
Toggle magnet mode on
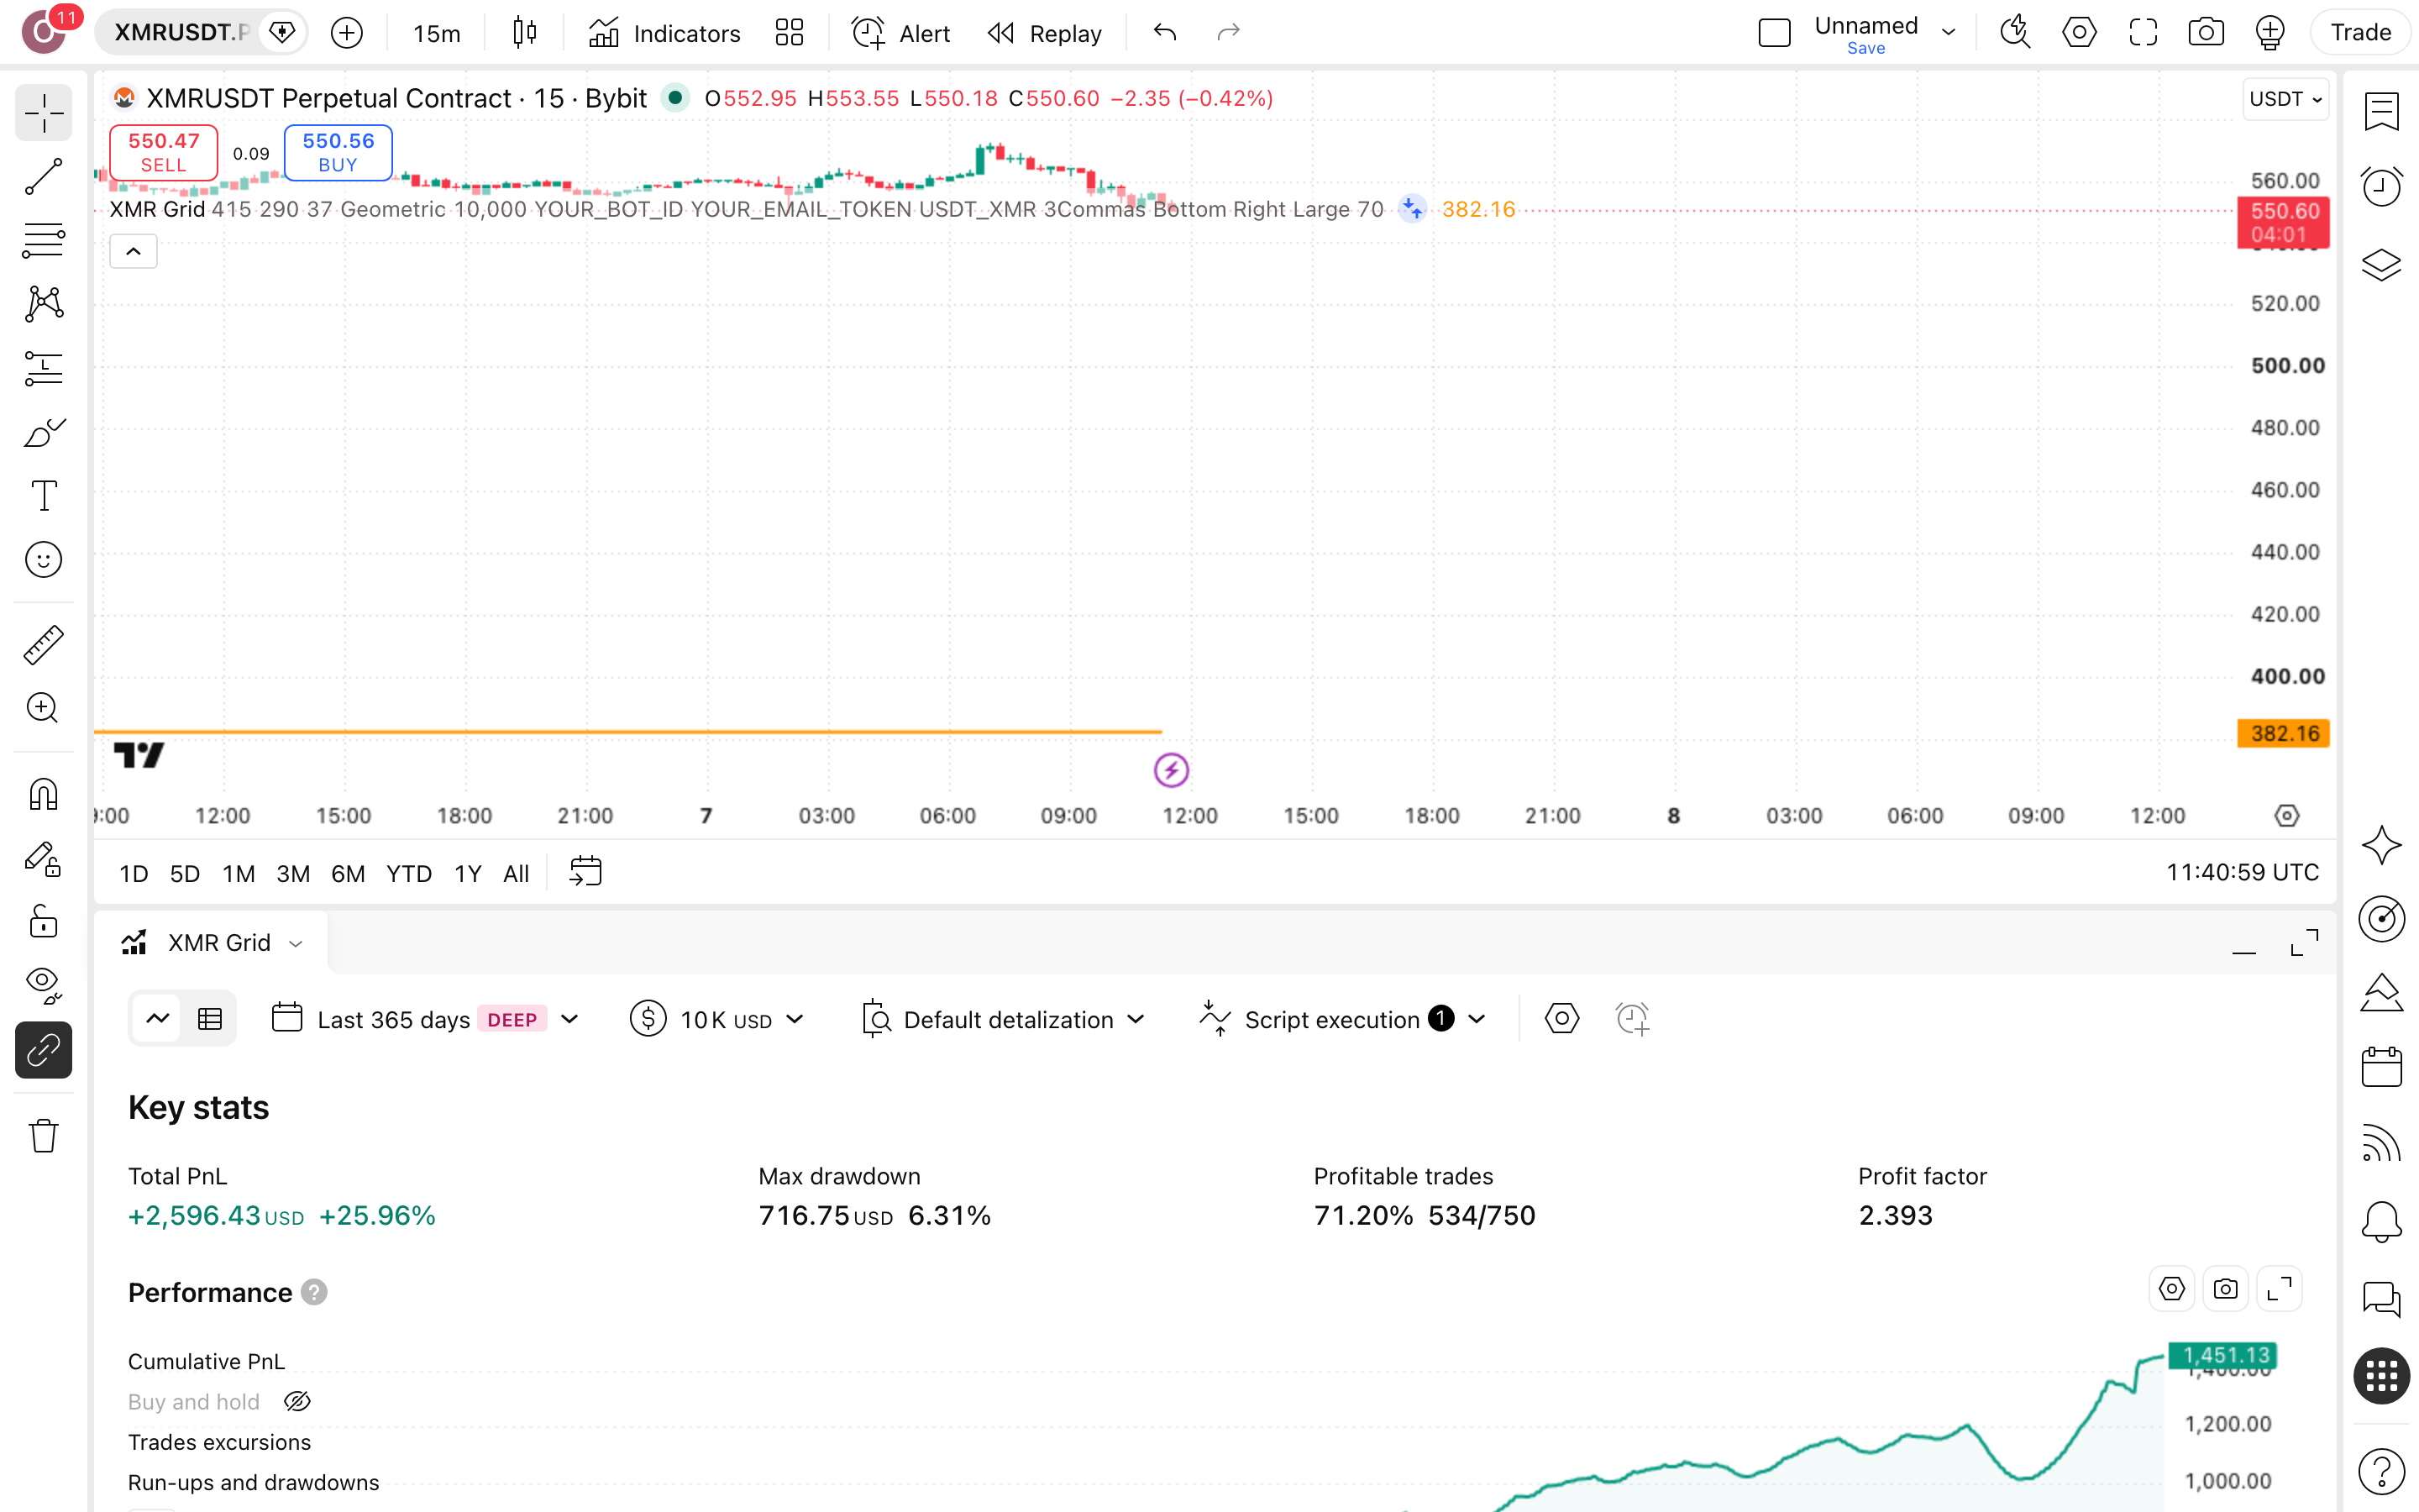click(x=43, y=794)
